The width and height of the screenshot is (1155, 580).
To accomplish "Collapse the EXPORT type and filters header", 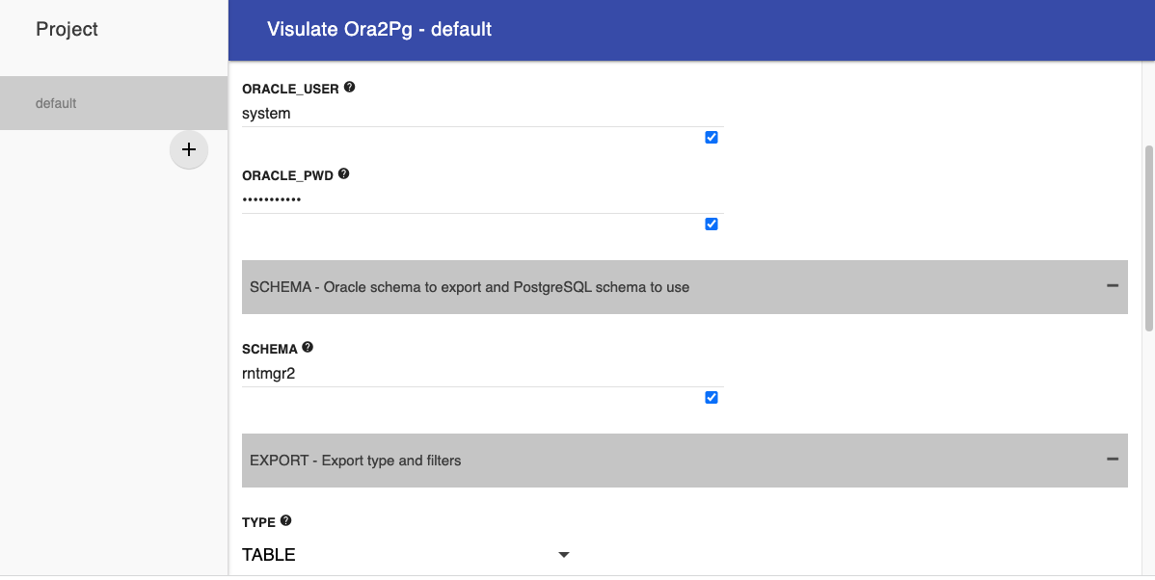I will click(x=675, y=461).
